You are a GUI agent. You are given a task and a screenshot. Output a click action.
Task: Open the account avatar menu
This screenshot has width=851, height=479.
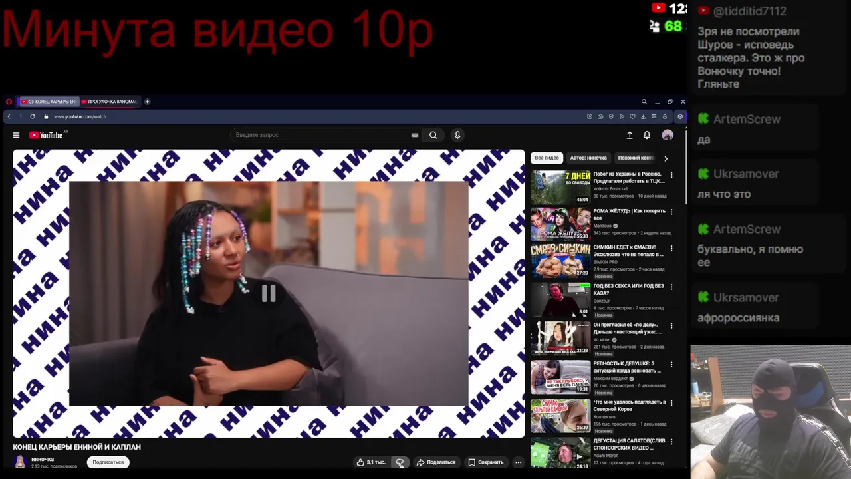pyautogui.click(x=668, y=135)
